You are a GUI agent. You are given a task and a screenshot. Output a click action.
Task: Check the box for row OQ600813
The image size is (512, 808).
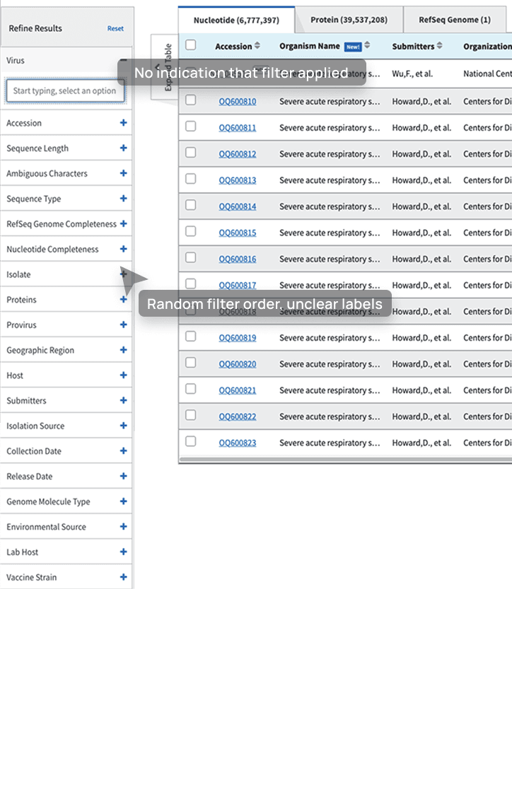(191, 179)
